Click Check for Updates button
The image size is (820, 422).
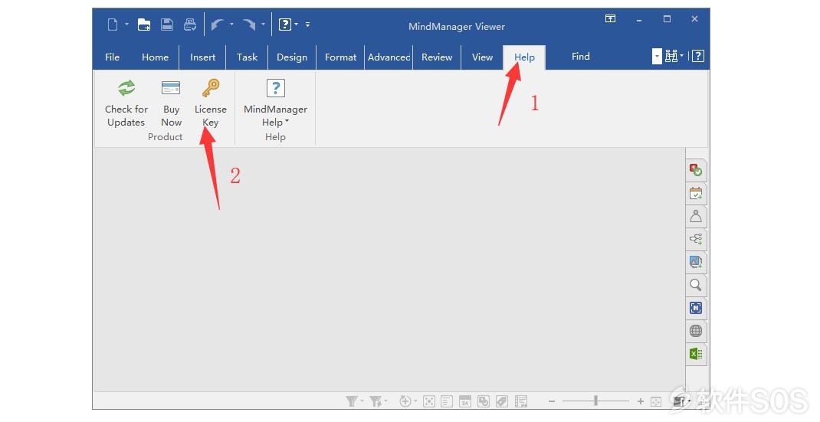[x=126, y=103]
